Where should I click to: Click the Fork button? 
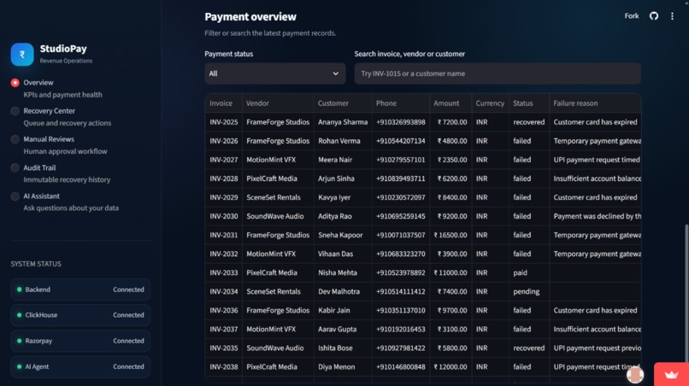click(x=632, y=16)
